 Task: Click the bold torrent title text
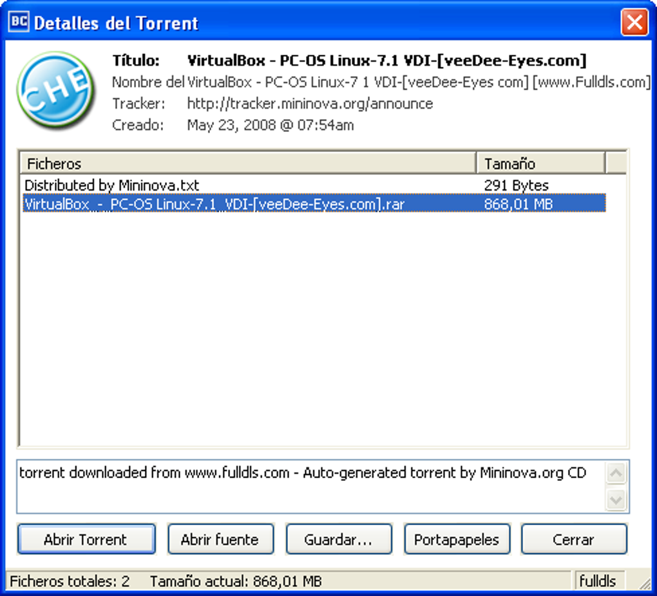[x=386, y=61]
